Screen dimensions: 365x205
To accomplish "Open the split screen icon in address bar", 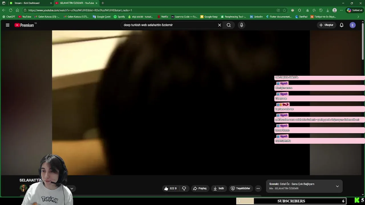I will click(278, 10).
